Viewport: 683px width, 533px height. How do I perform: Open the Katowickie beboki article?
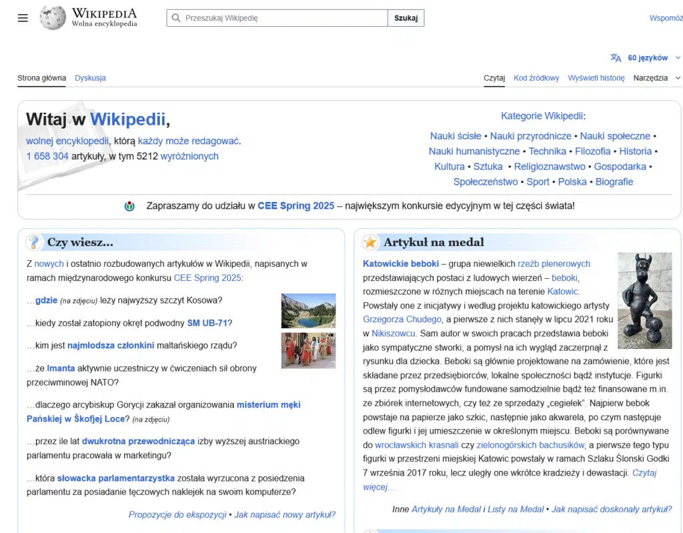[x=401, y=263]
